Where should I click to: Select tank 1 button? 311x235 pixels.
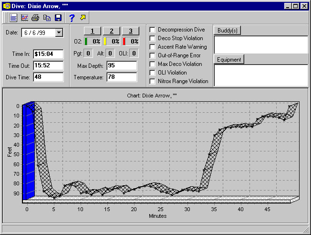pyautogui.click(x=93, y=31)
